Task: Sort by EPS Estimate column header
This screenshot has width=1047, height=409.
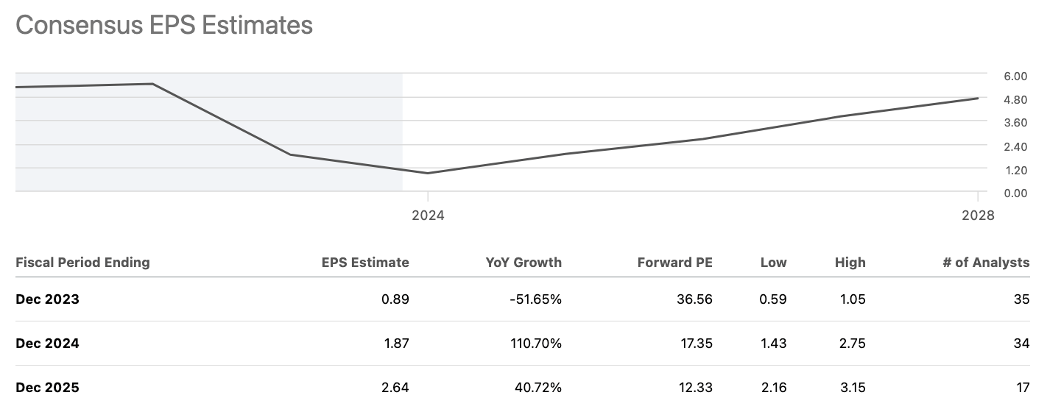Action: pos(365,263)
